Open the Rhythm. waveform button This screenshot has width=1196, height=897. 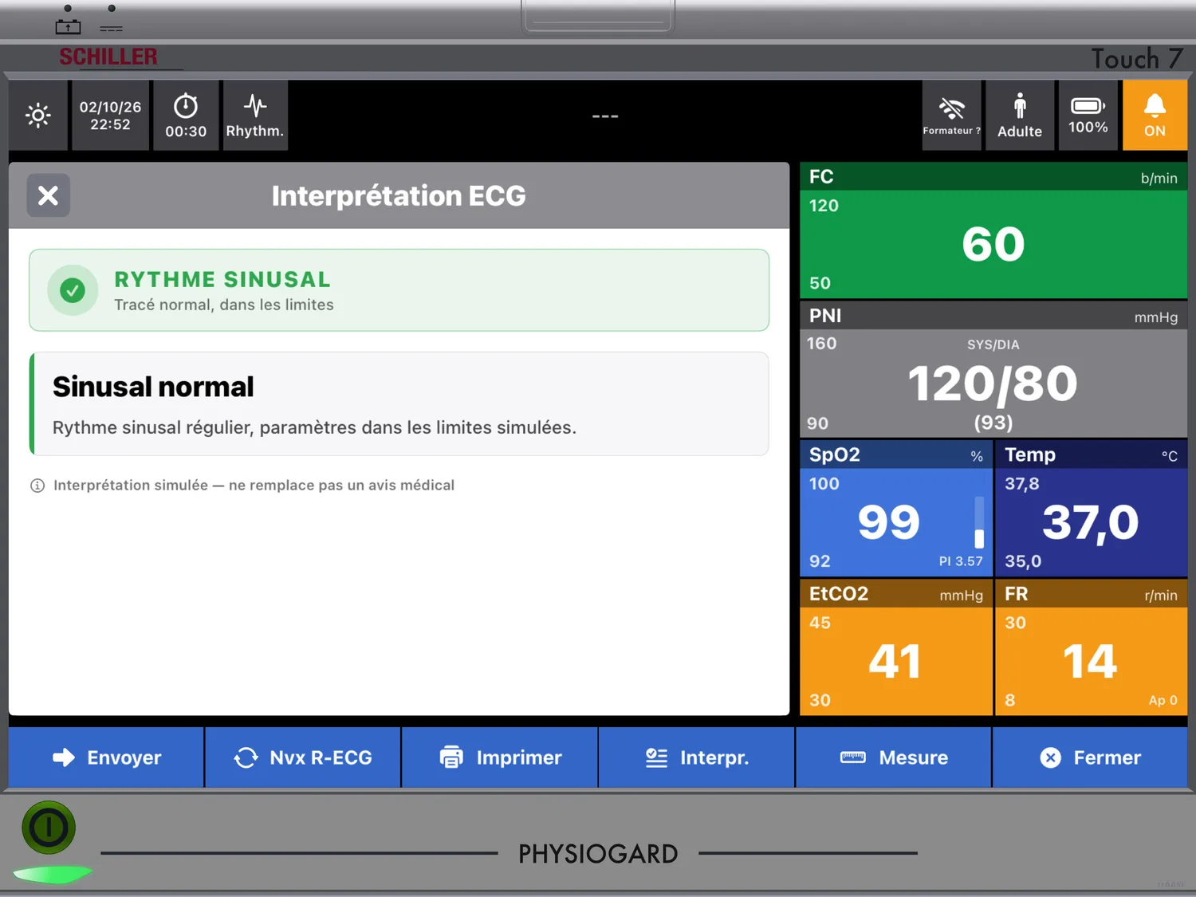tap(255, 116)
